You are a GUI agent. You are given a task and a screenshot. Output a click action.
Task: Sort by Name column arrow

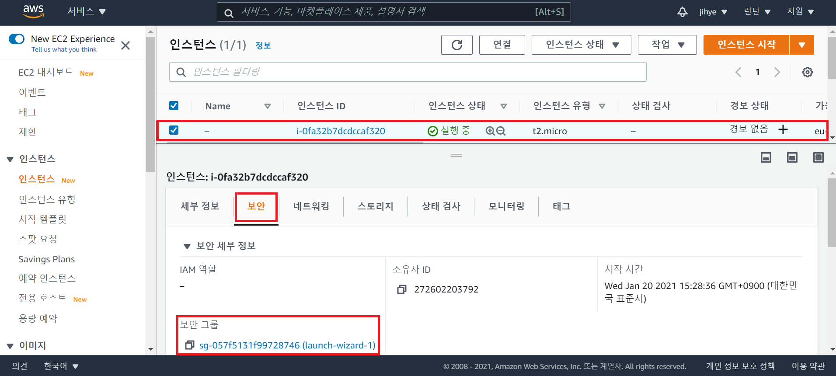268,106
